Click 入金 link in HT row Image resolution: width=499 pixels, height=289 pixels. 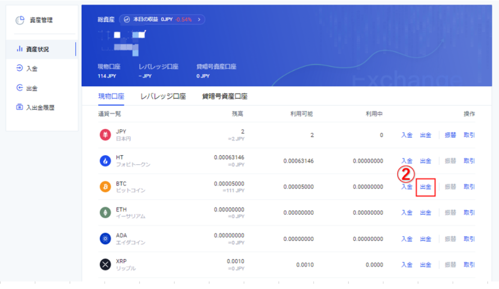pos(407,161)
